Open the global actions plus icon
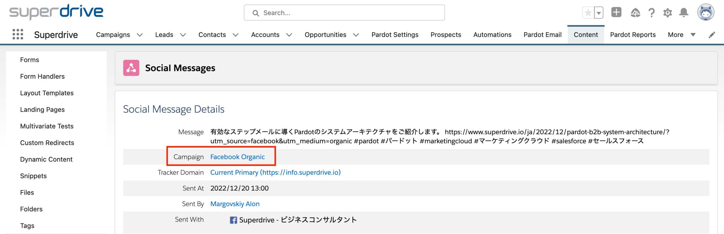The height and width of the screenshot is (234, 724). coord(616,12)
